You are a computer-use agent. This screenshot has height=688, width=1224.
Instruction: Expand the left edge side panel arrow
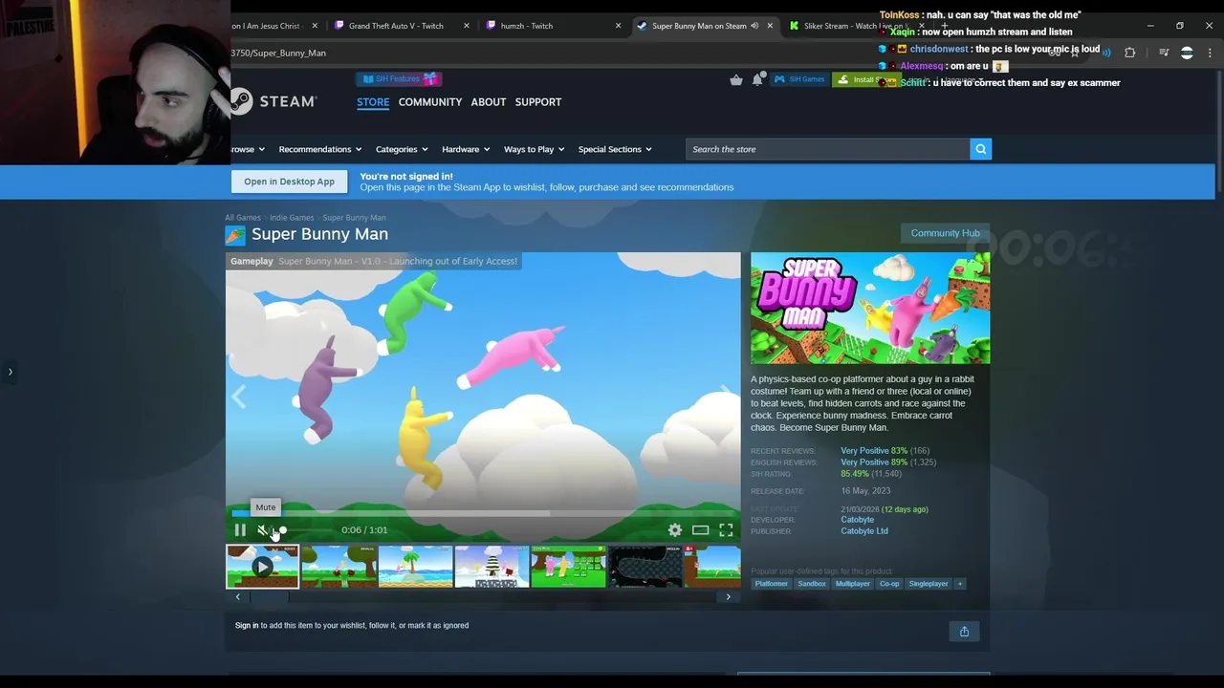(x=10, y=372)
